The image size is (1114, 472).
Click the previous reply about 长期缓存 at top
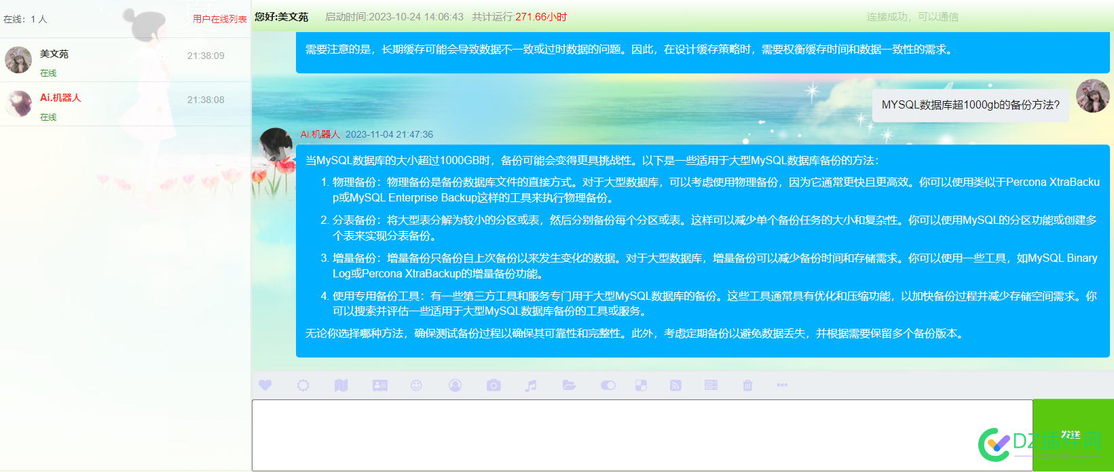click(703, 53)
